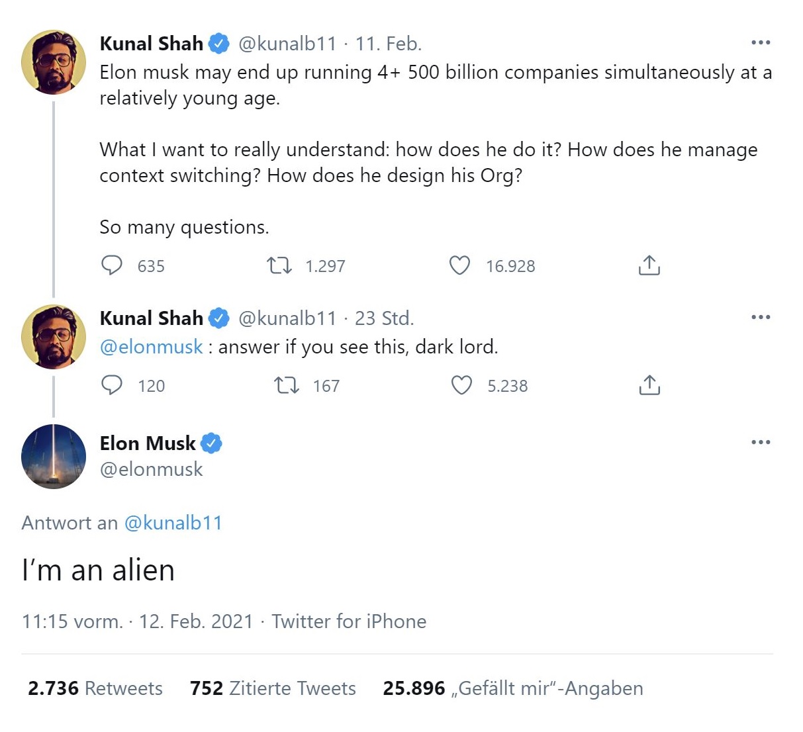View the 752 Zitierte Tweets
803x732 pixels.
pos(273,688)
